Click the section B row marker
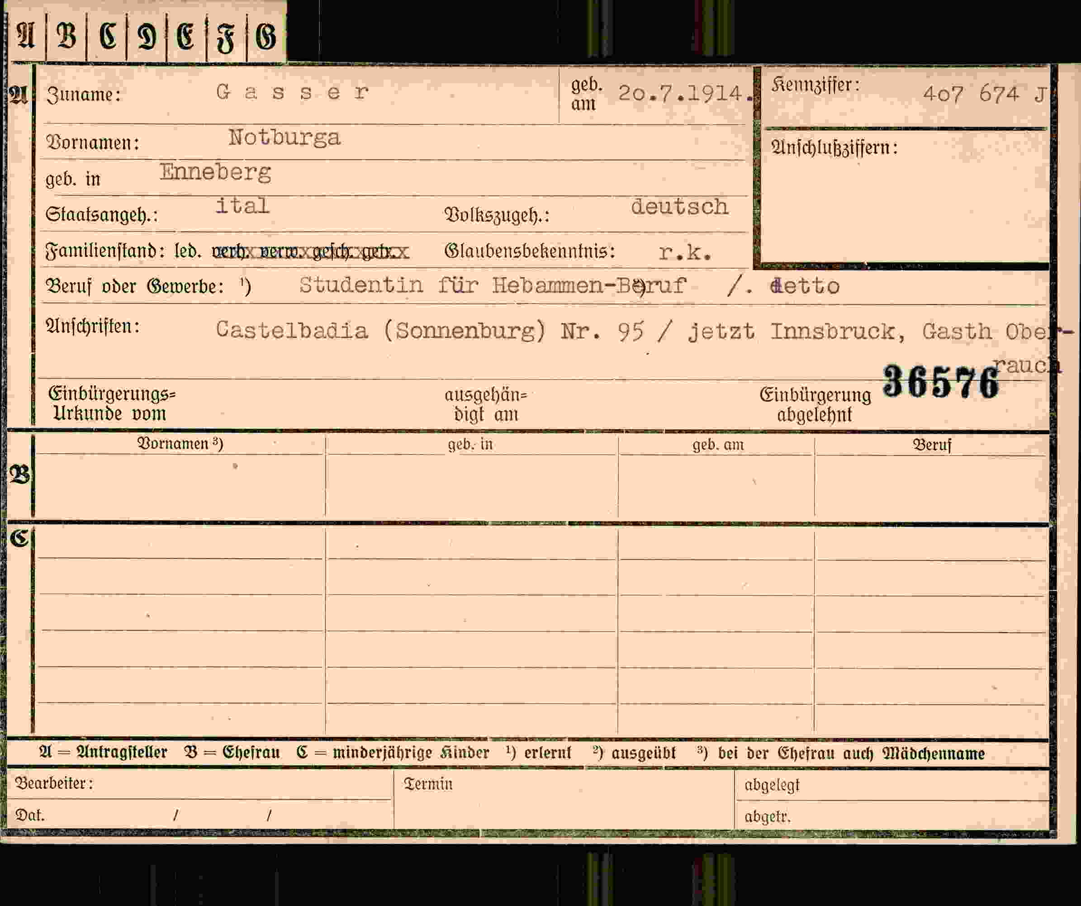 tap(19, 474)
